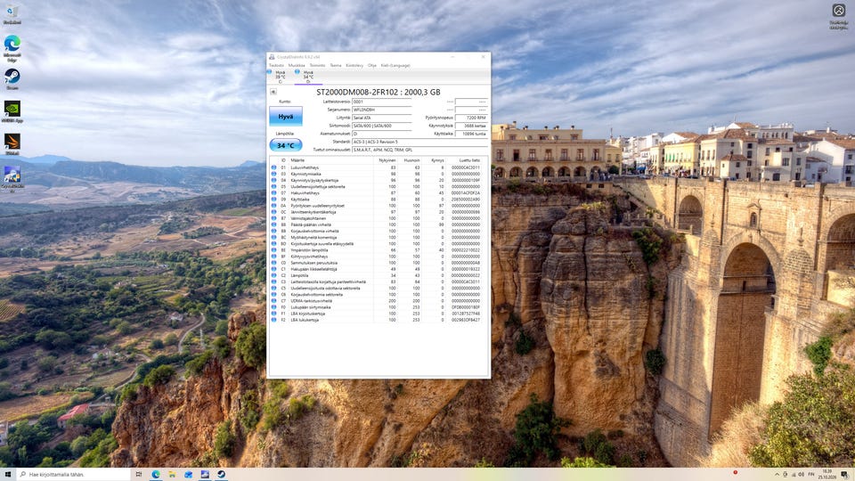Open the Tiedosto menu
Viewport: 855px width, 481px height.
click(x=276, y=65)
